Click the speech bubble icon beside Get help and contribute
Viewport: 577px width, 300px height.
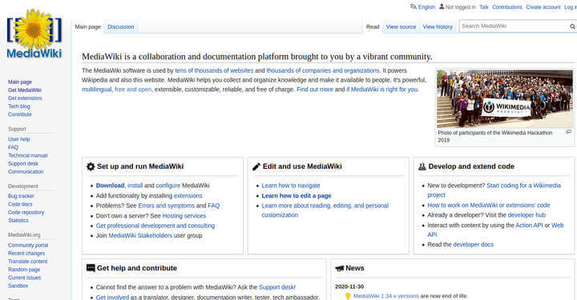pos(91,268)
